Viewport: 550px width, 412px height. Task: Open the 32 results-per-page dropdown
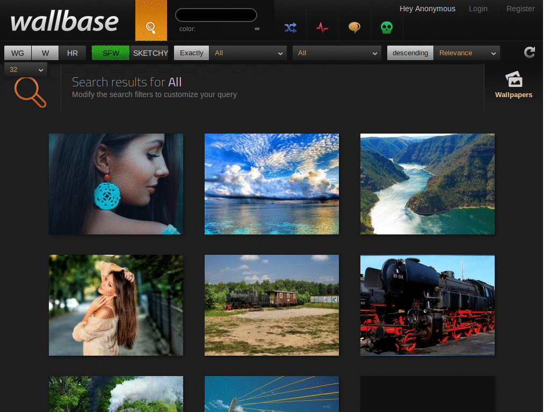(x=25, y=69)
